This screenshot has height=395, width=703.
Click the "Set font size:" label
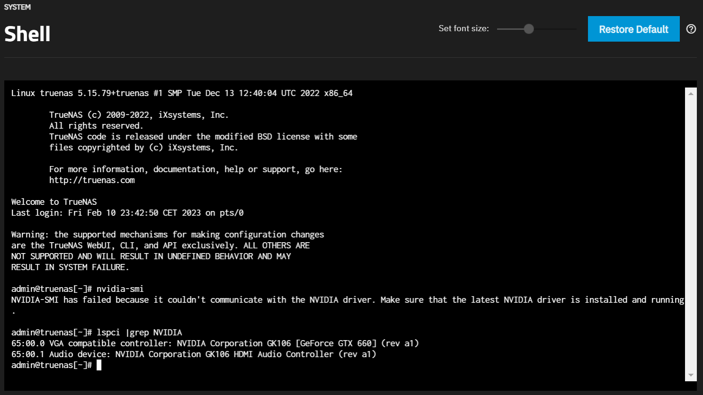463,28
